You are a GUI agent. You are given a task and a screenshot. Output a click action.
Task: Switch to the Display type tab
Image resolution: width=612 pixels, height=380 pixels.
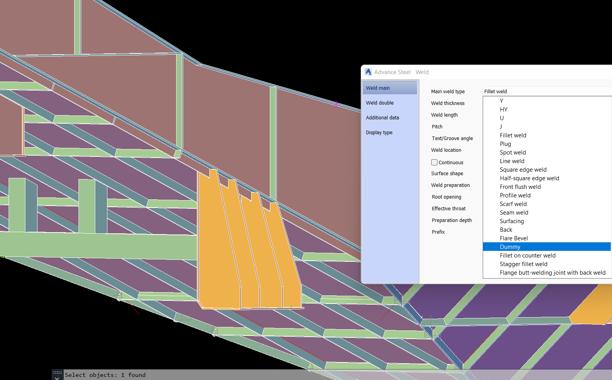coord(379,132)
